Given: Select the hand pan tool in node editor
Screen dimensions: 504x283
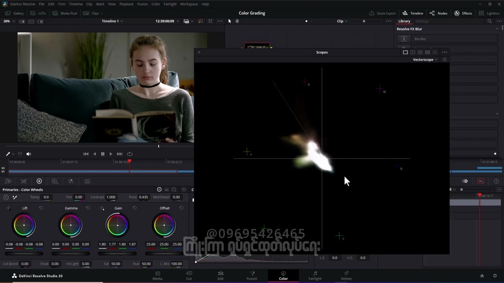Looking at the screenshot, I should pyautogui.click(x=237, y=21).
